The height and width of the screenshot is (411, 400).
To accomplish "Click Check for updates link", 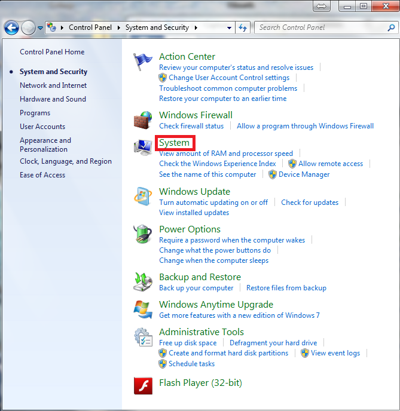I will (310, 203).
